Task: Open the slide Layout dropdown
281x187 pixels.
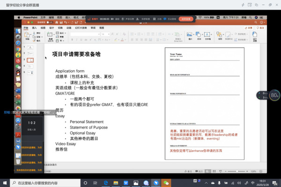Action: tap(61, 33)
